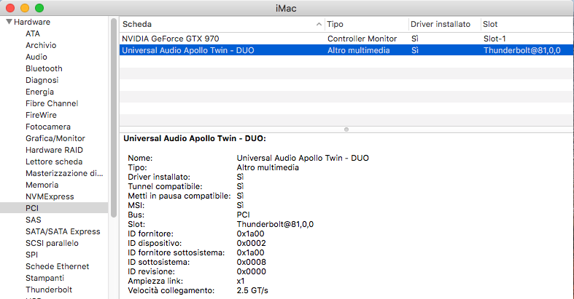Click the ID fornitore value 0x1a00
574x299 pixels.
(x=250, y=234)
